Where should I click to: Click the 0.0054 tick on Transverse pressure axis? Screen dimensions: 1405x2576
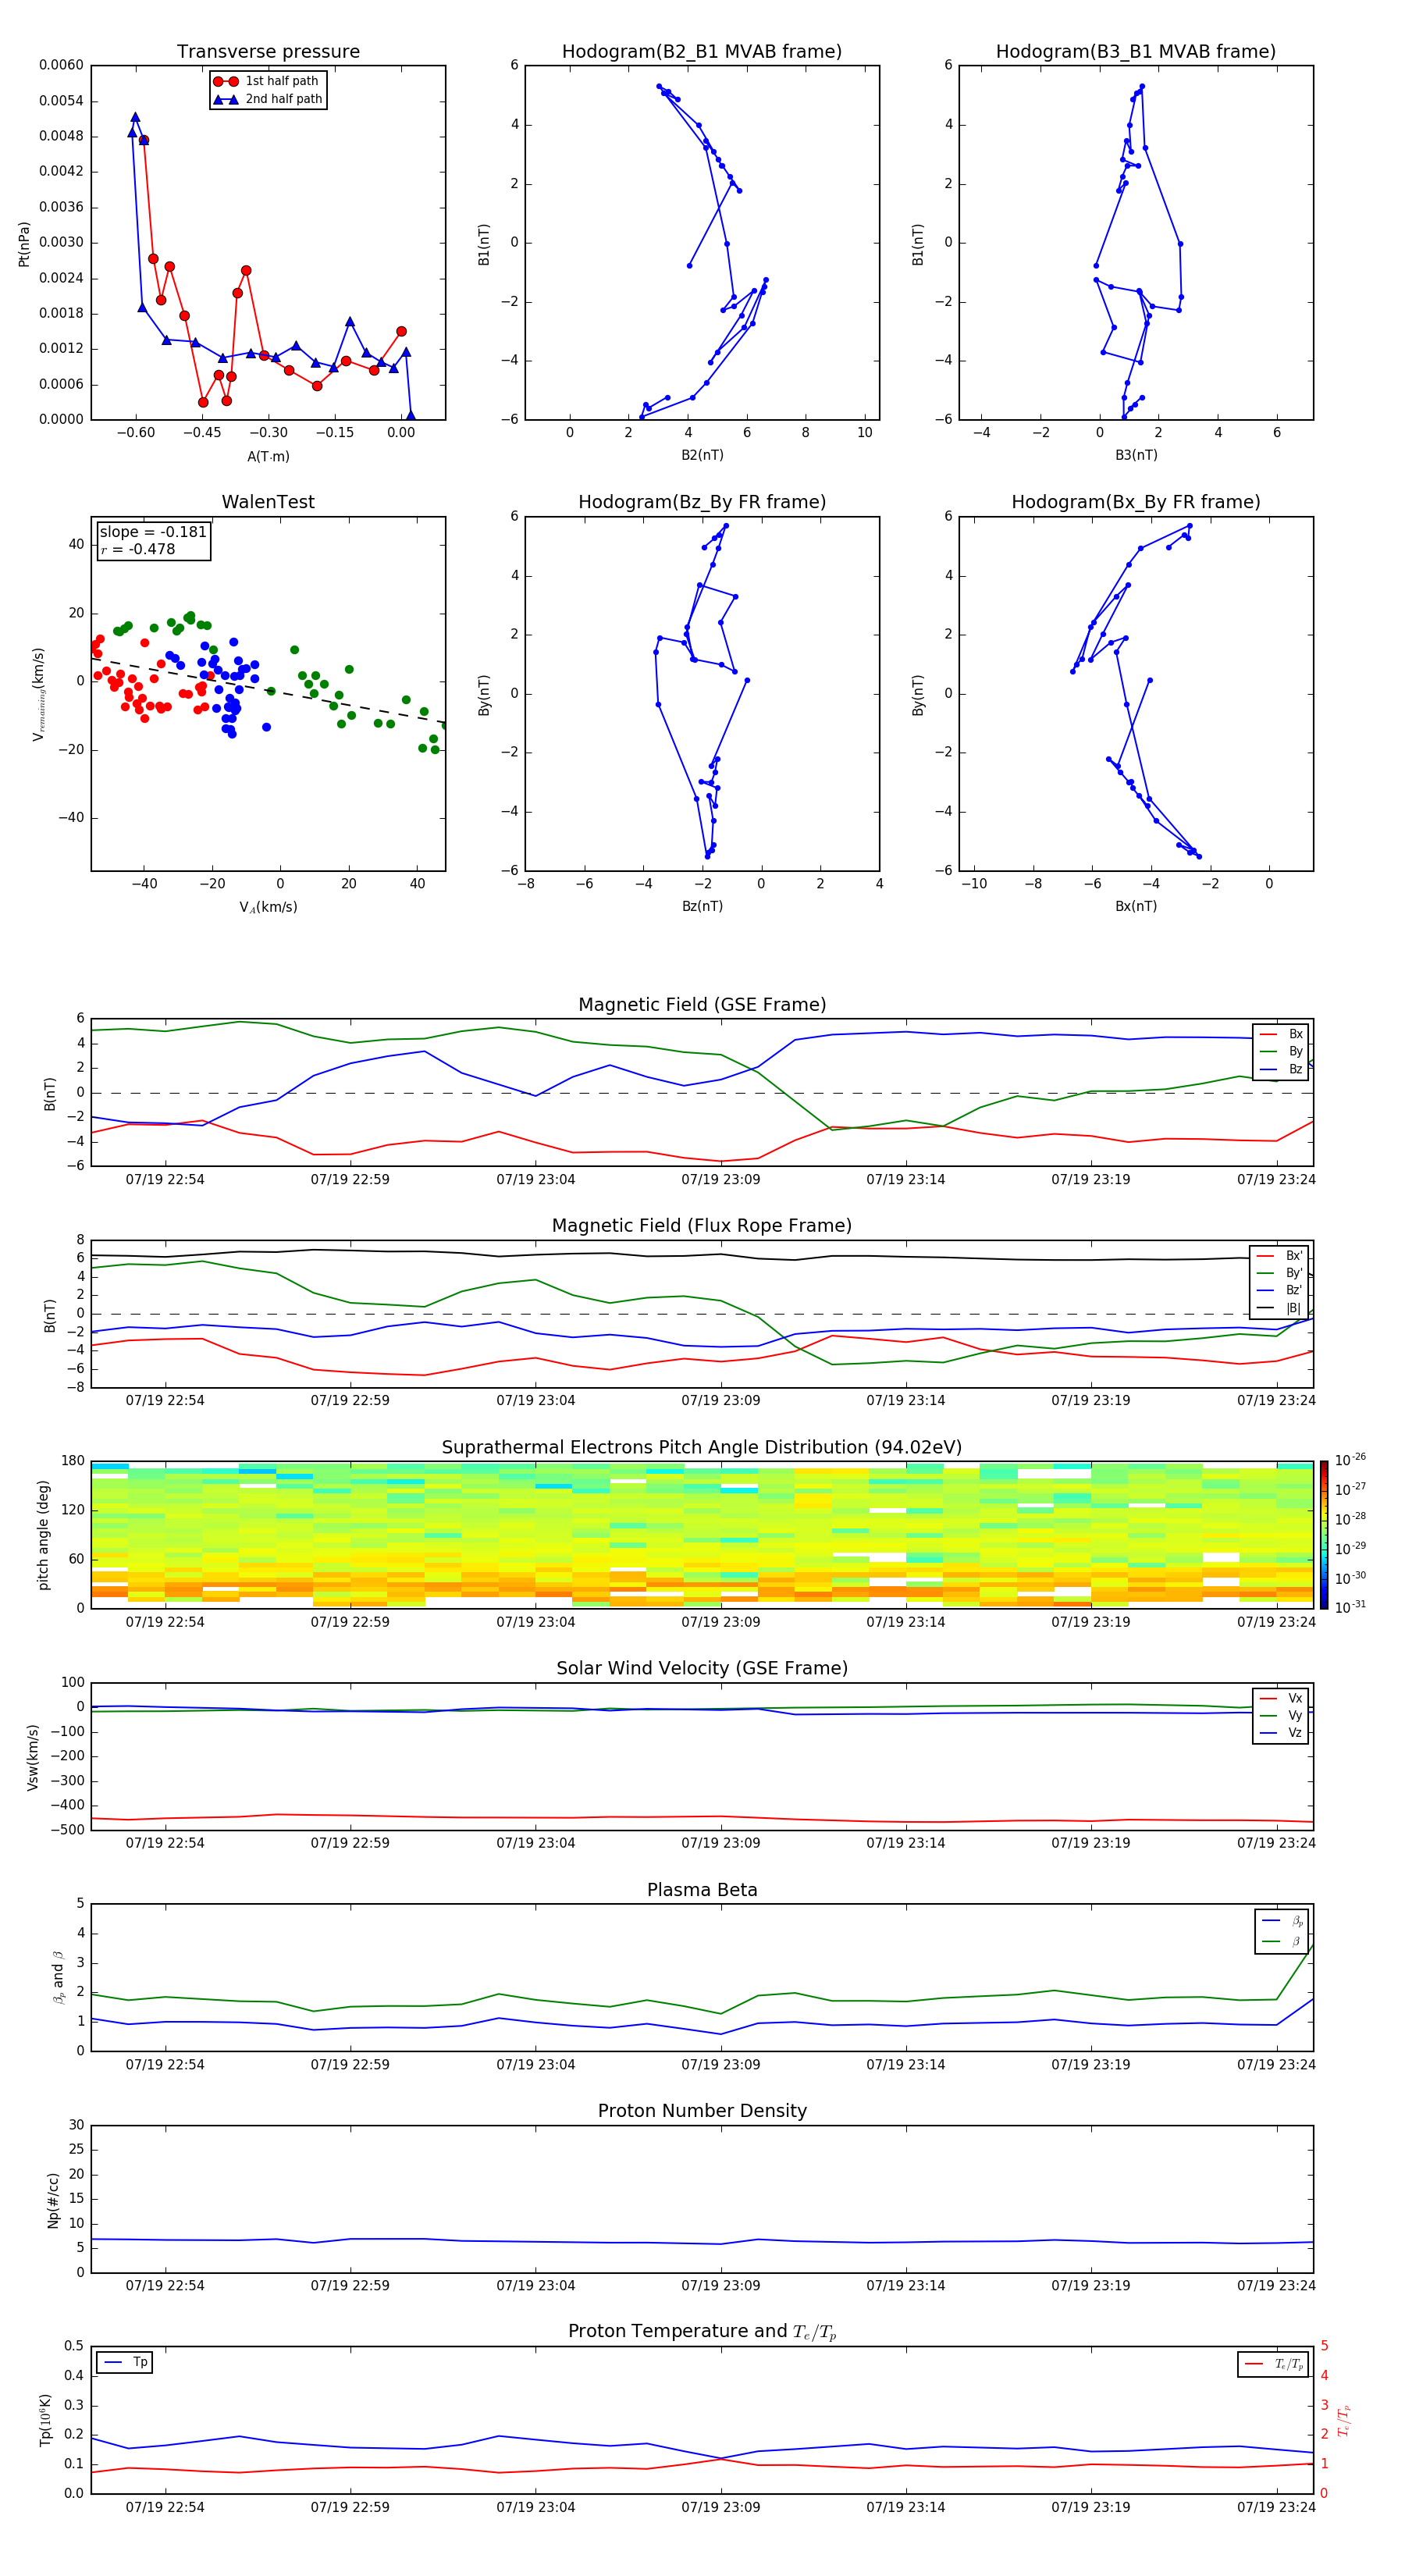61,101
